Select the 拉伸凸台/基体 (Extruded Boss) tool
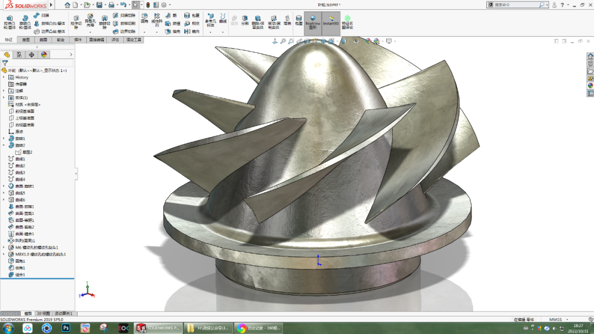Image resolution: width=594 pixels, height=334 pixels. pos(8,20)
